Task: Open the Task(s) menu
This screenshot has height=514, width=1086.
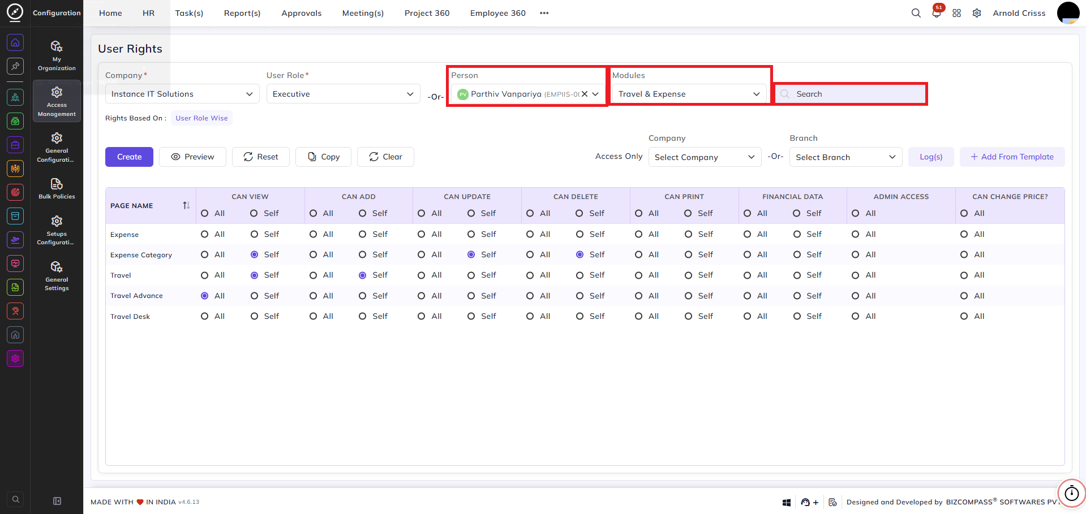Action: pyautogui.click(x=189, y=13)
